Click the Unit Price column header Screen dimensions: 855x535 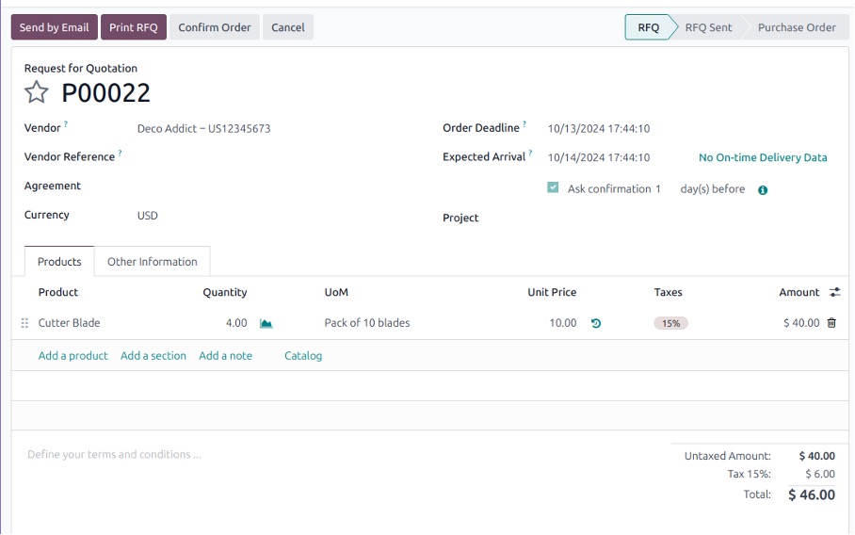click(x=552, y=292)
